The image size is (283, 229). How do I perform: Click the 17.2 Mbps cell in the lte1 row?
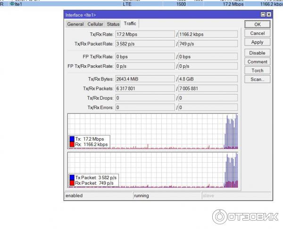point(233,4)
